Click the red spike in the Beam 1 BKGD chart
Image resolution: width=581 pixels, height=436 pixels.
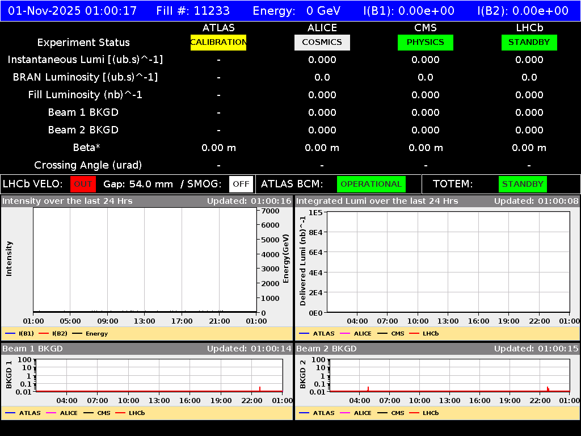click(x=260, y=388)
